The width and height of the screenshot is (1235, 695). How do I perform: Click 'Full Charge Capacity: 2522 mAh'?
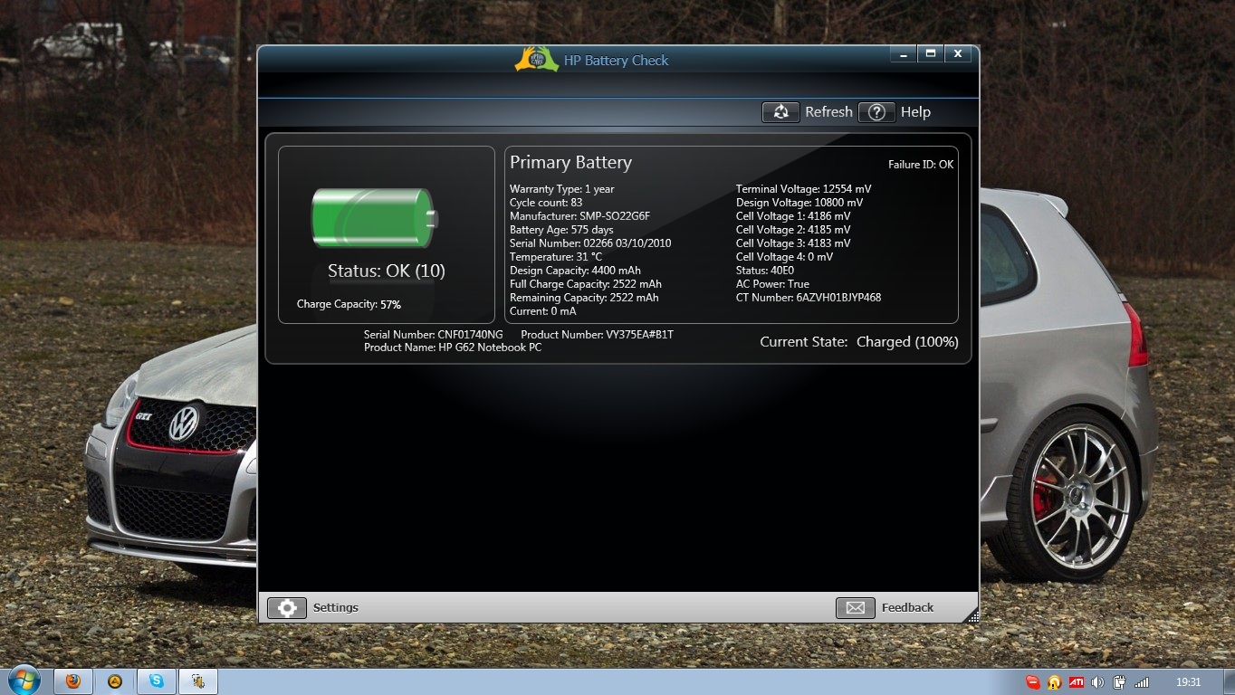click(586, 284)
